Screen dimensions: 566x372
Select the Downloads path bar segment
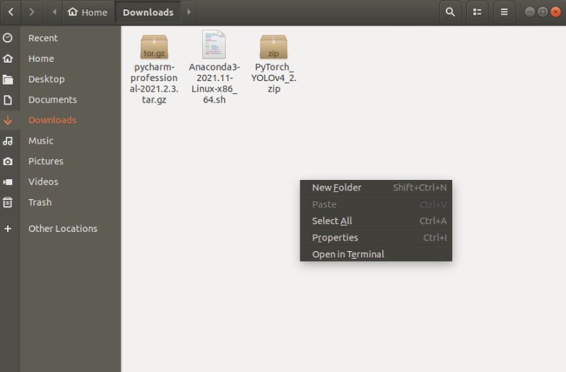tap(148, 12)
